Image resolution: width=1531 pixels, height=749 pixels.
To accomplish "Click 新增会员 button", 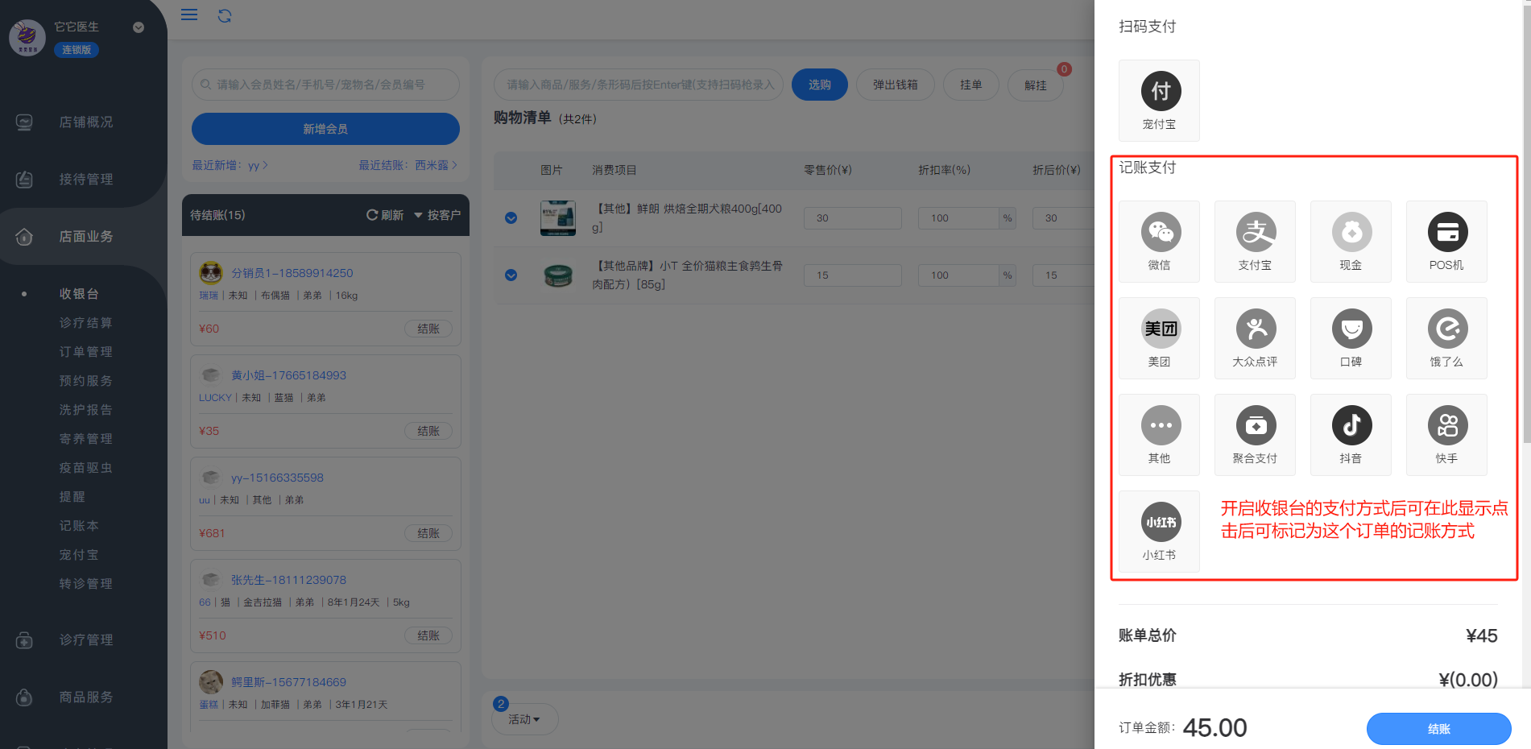I will pos(325,129).
